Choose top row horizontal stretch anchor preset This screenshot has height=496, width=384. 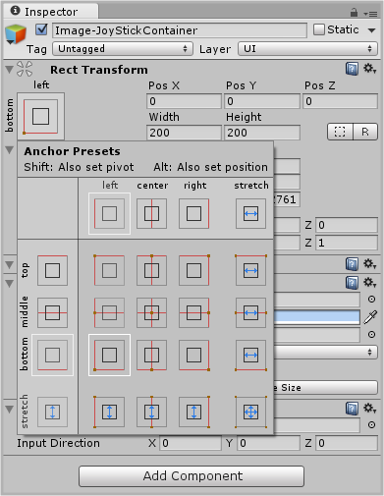[250, 270]
